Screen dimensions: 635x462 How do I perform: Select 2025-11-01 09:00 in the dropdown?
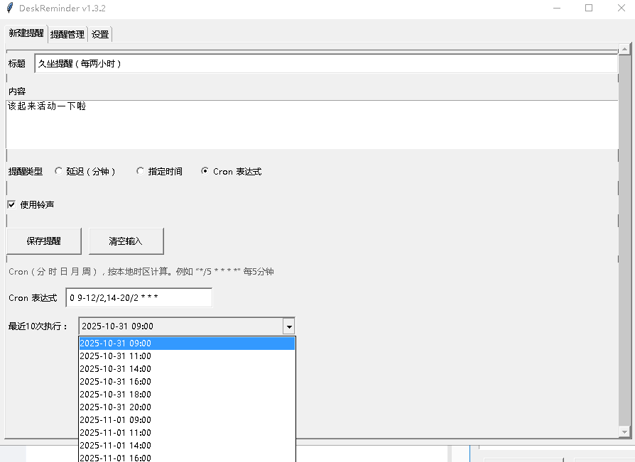pyautogui.click(x=115, y=420)
